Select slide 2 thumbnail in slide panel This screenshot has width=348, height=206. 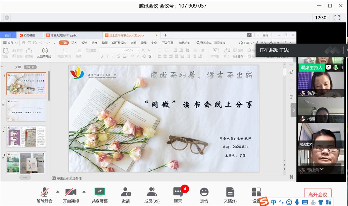tap(26, 110)
